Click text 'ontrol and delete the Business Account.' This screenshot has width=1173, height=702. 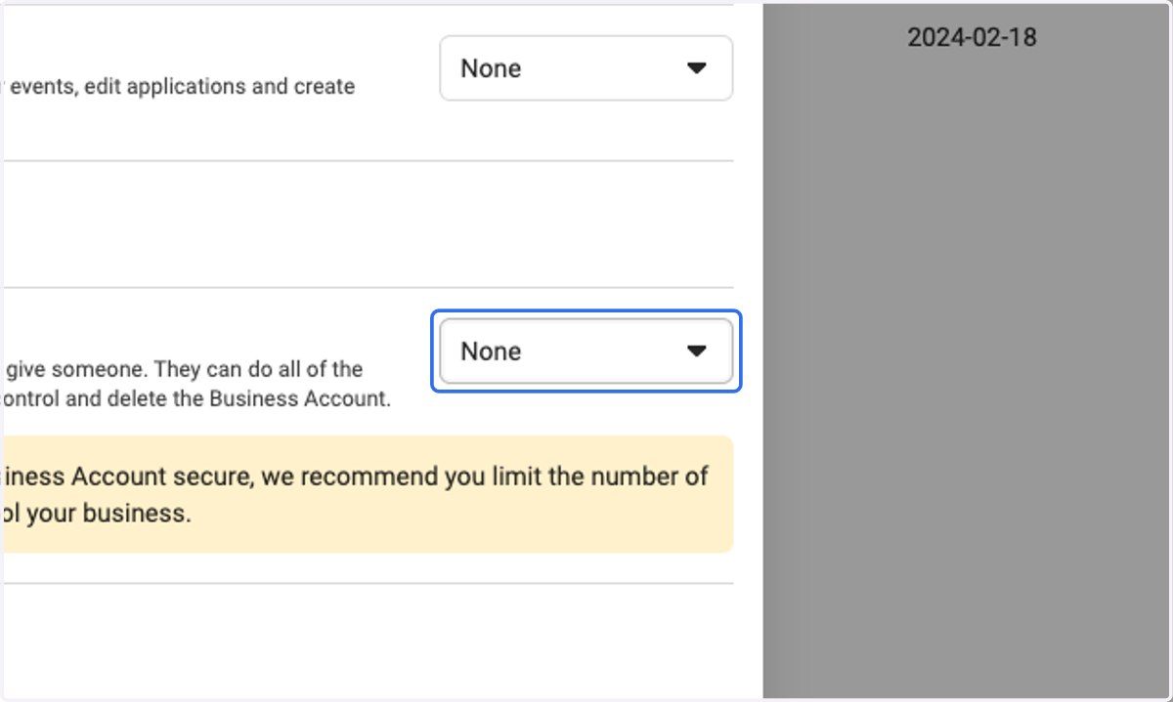[197, 399]
